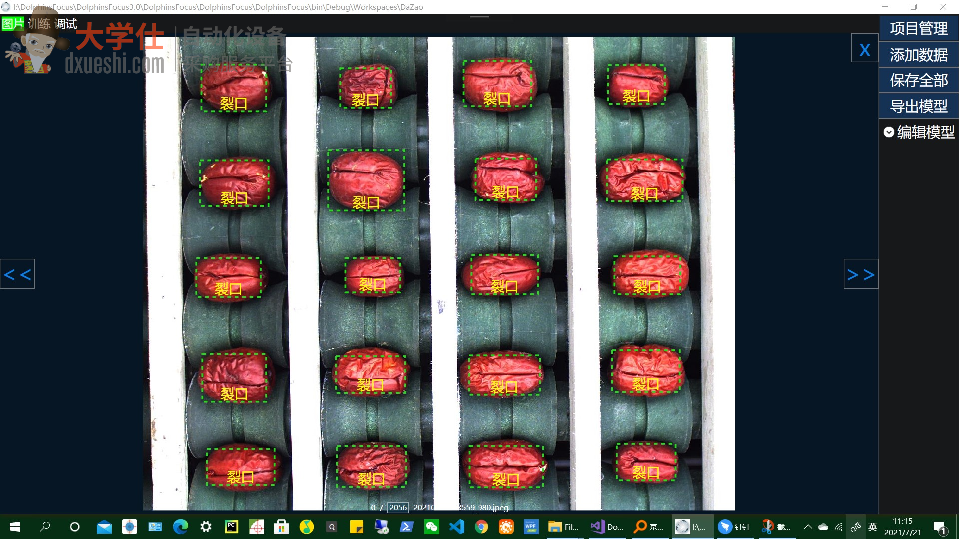959x539 pixels.
Task: Open Cortana circle icon
Action: [75, 527]
